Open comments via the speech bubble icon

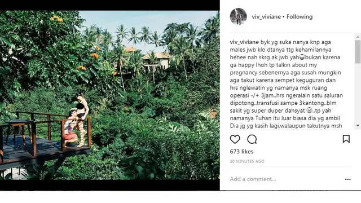tap(252, 139)
